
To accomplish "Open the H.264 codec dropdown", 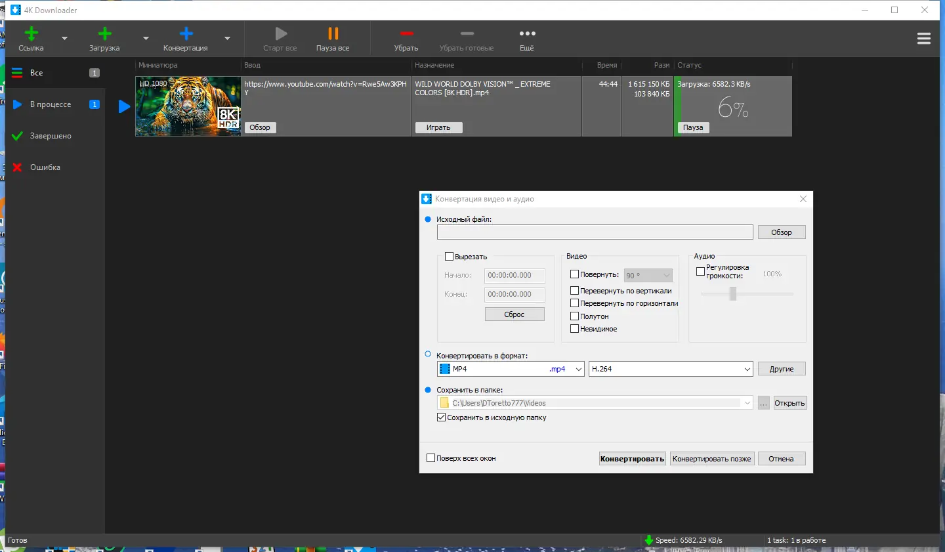I will [x=671, y=369].
